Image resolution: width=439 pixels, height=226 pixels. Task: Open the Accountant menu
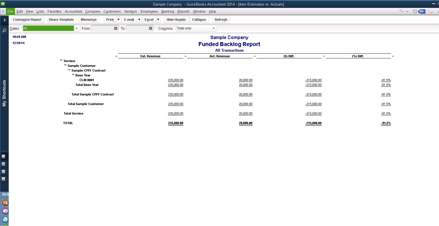pos(73,12)
